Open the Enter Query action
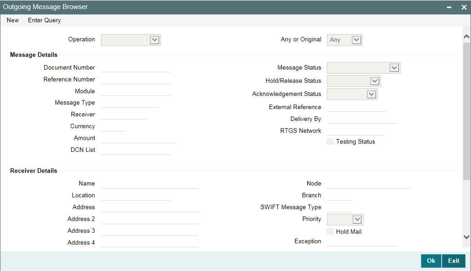 click(44, 20)
